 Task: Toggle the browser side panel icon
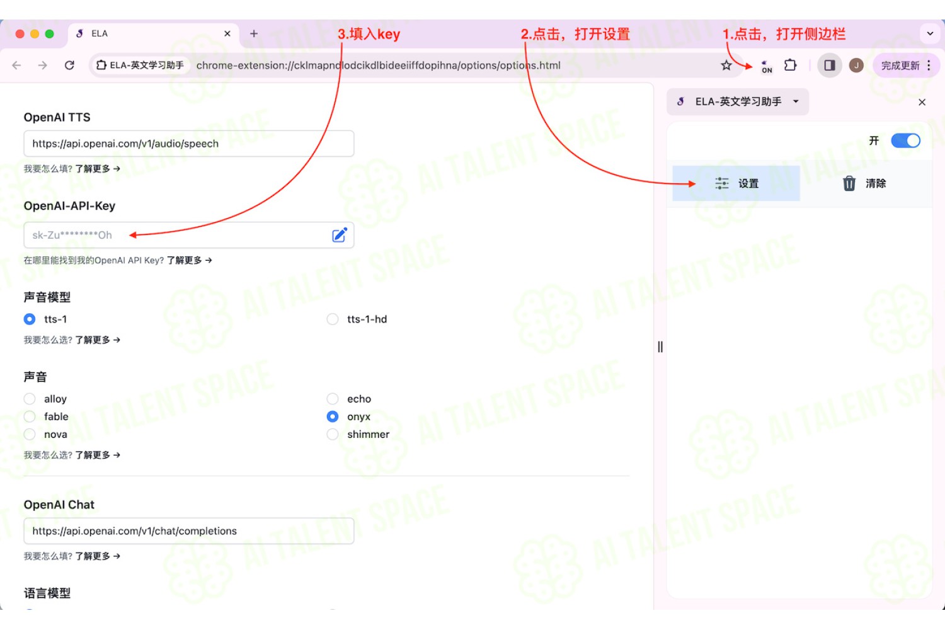(830, 65)
